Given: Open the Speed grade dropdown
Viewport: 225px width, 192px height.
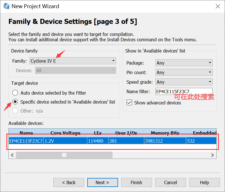Looking at the screenshot, I should [184, 82].
